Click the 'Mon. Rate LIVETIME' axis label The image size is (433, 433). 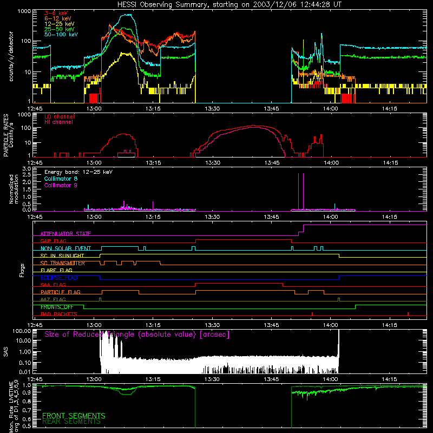(11, 406)
